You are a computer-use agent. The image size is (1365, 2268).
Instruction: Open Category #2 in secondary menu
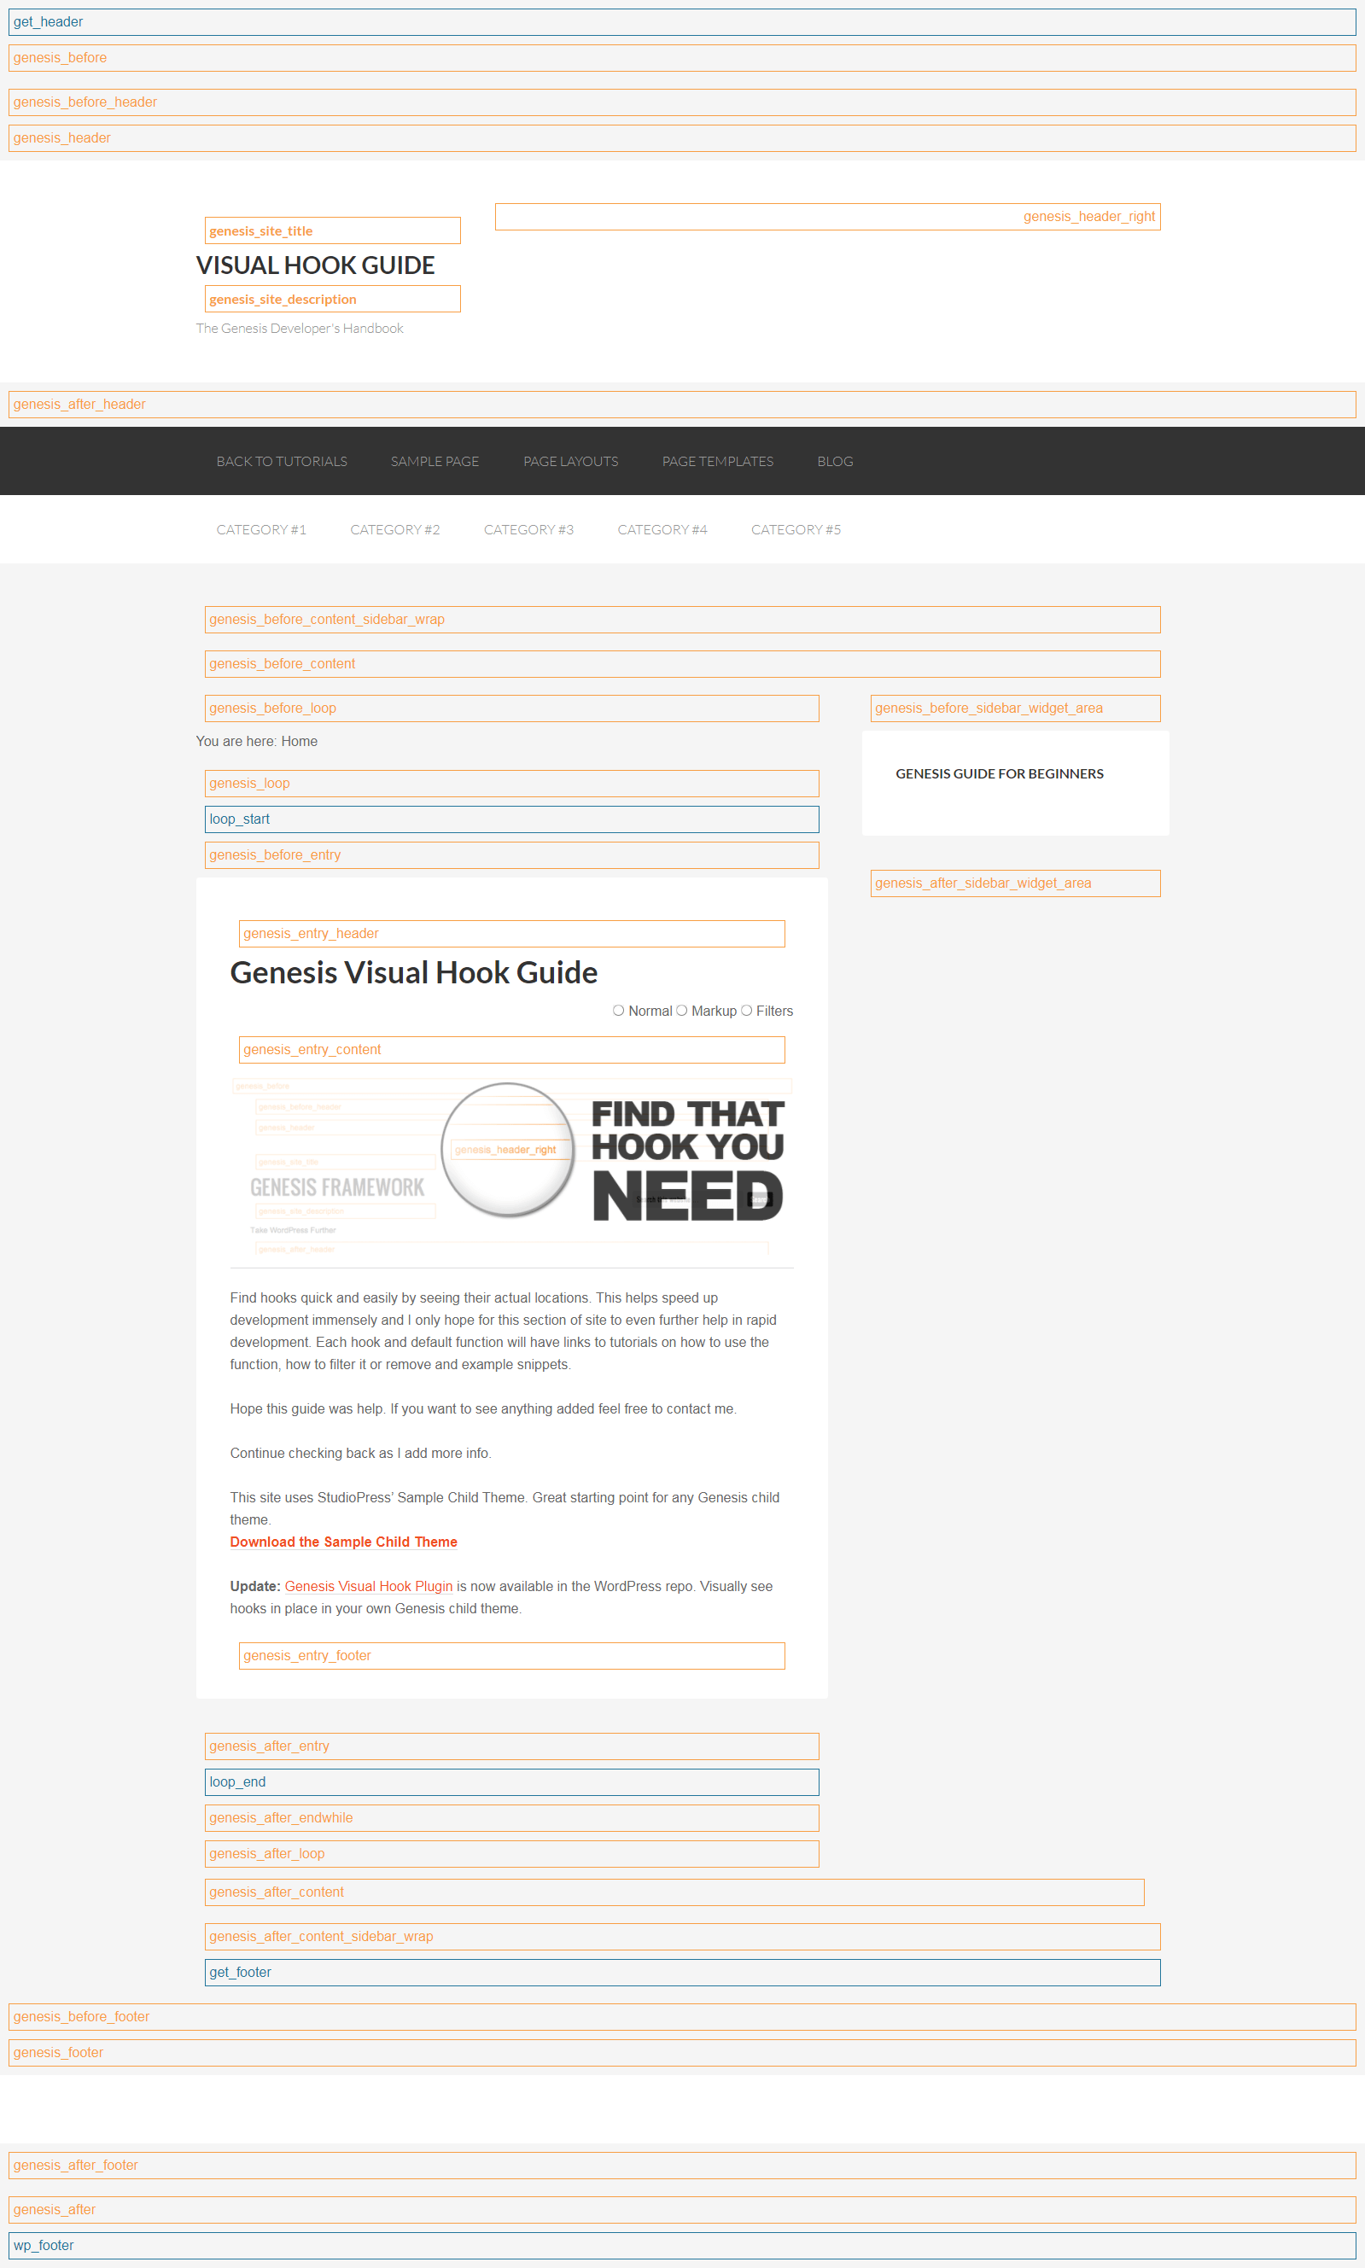click(394, 529)
